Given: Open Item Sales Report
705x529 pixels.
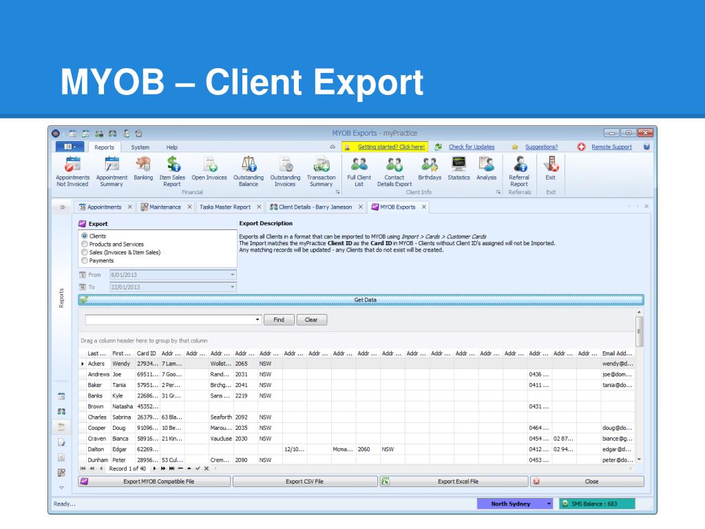Looking at the screenshot, I should (172, 172).
